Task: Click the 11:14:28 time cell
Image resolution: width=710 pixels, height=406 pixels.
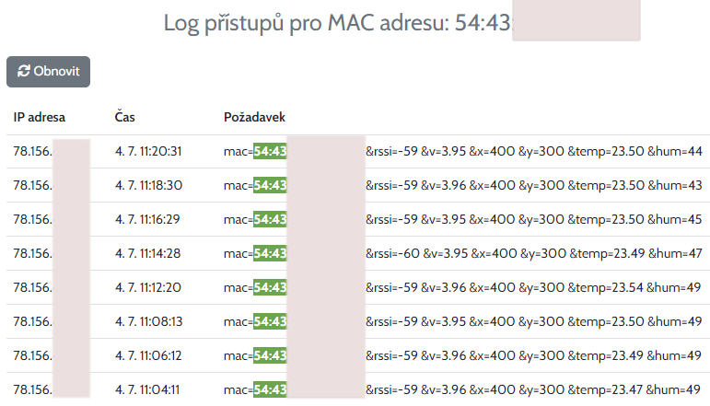Action: pyautogui.click(x=148, y=253)
